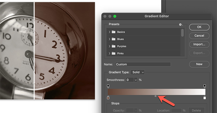Click the gradient Name text field
The image size is (217, 113).
(x=143, y=64)
